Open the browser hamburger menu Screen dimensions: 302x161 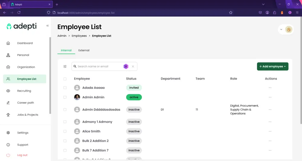297,13
